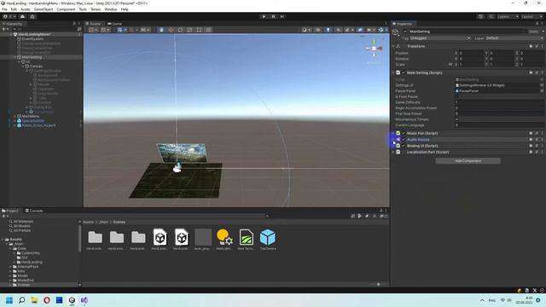Toggle the Audio Source enabled checkbox
The width and height of the screenshot is (546, 307).
click(x=404, y=140)
